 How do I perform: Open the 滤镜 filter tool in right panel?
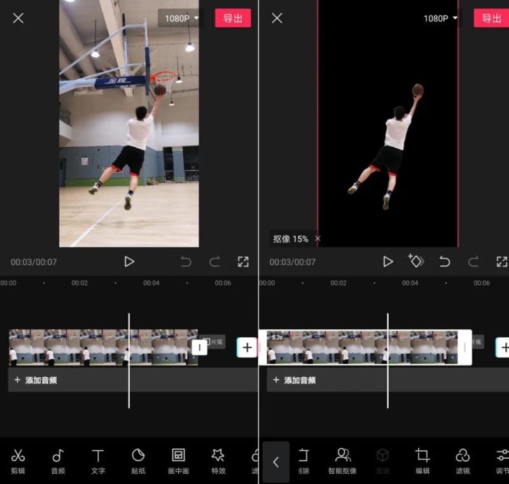[463, 461]
